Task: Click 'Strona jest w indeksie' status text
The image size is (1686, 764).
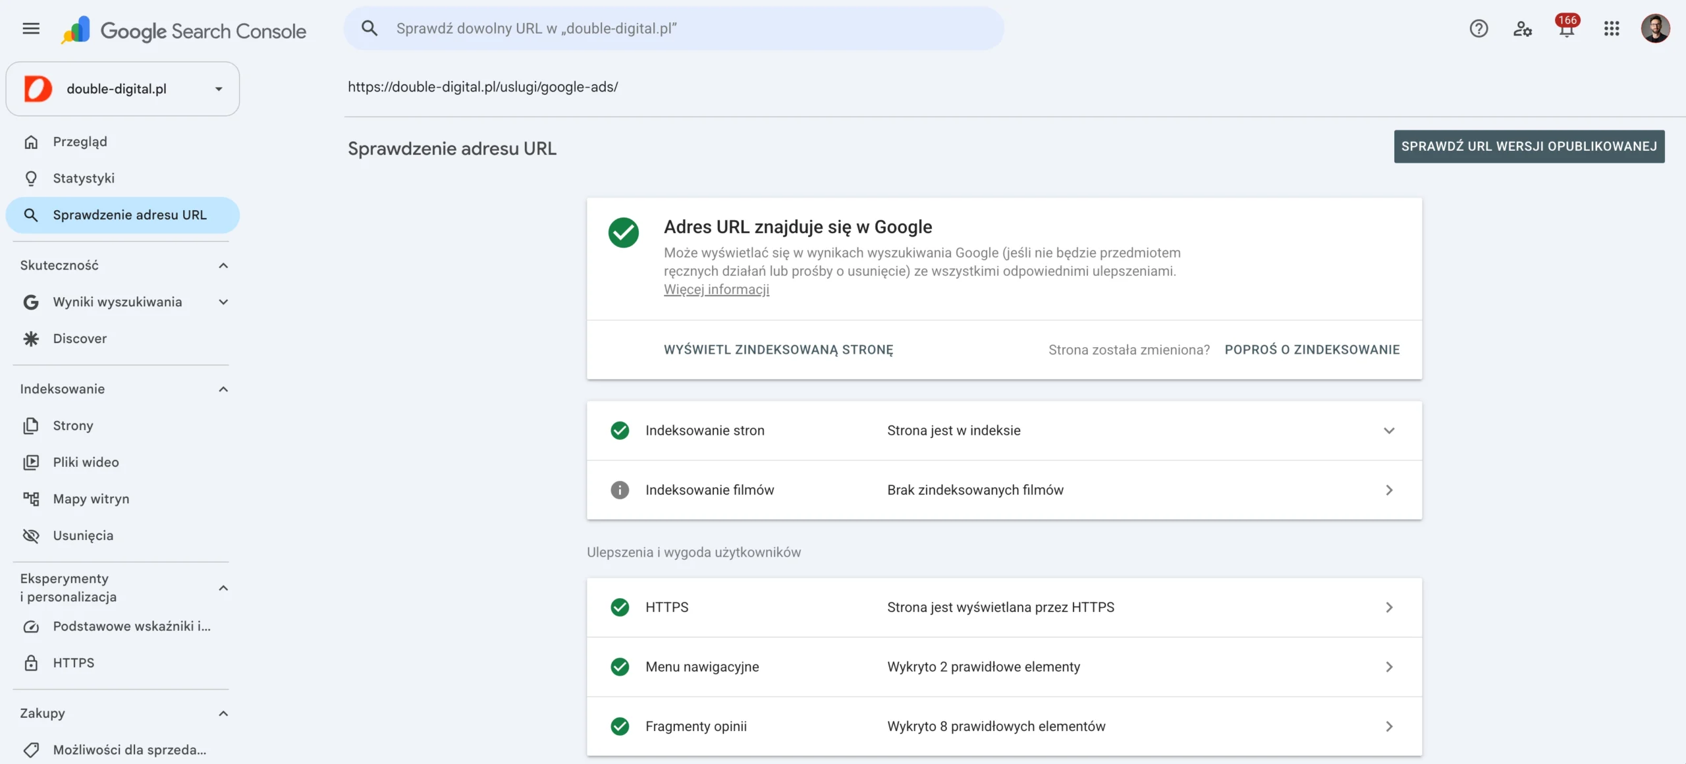Action: [x=954, y=431]
